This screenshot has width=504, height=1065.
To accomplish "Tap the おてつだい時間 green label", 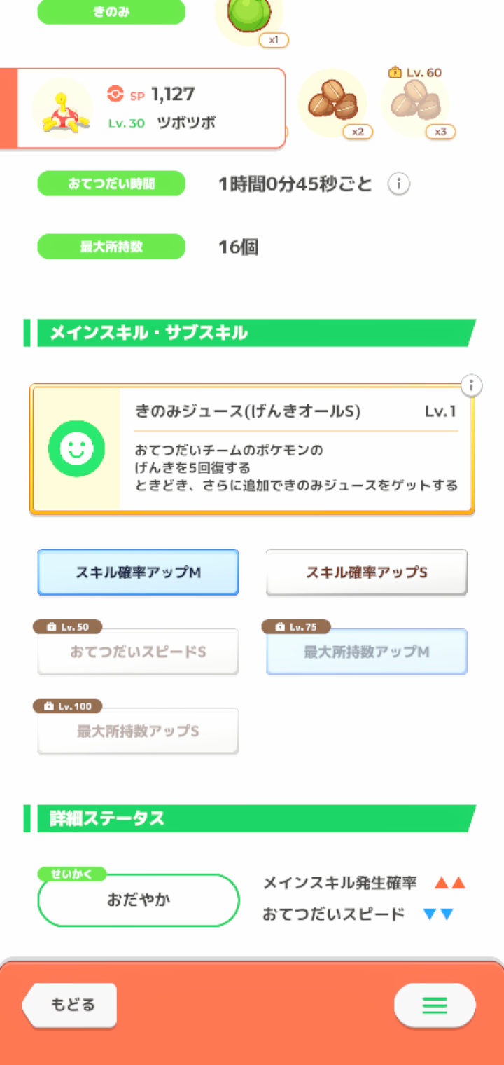I will tap(111, 184).
